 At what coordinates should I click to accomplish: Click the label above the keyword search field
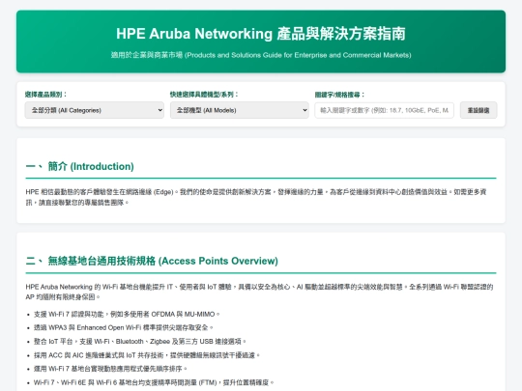(x=339, y=95)
